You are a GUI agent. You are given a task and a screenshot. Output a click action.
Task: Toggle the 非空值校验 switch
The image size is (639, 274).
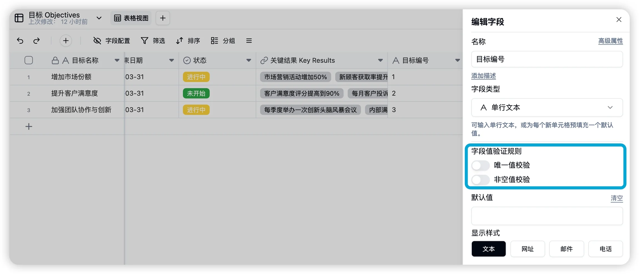click(480, 179)
